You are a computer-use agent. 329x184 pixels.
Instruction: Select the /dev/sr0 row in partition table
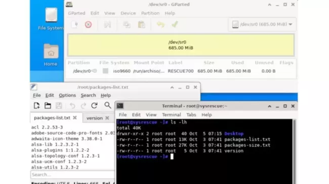pyautogui.click(x=181, y=71)
